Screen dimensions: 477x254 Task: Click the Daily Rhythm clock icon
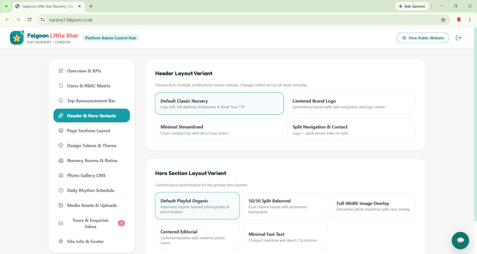[x=61, y=190]
